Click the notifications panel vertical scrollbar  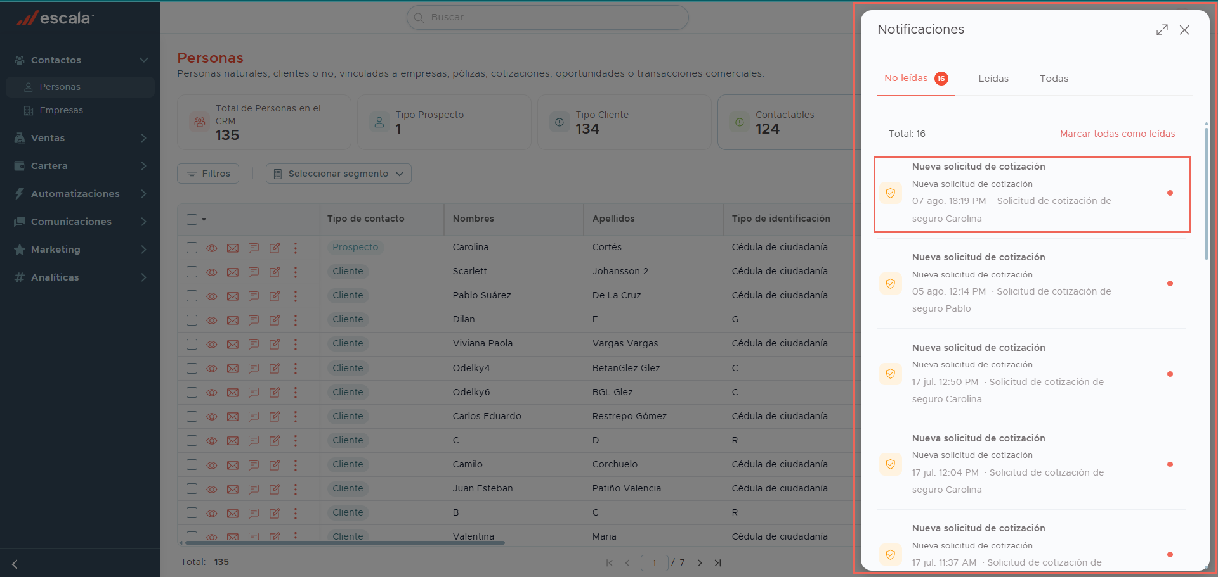click(x=1206, y=193)
